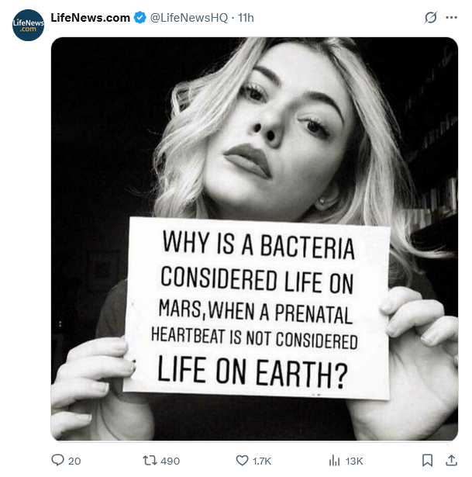Bookmark this post

click(427, 460)
